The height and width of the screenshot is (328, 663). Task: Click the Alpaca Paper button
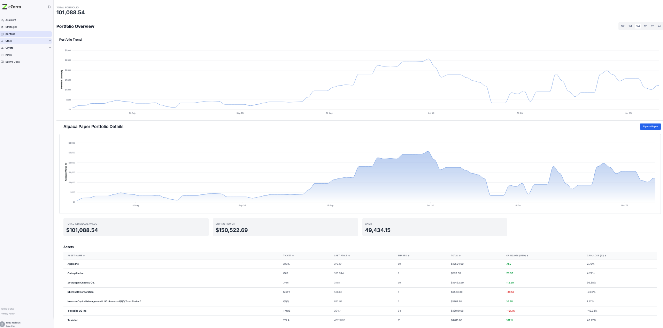click(650, 126)
